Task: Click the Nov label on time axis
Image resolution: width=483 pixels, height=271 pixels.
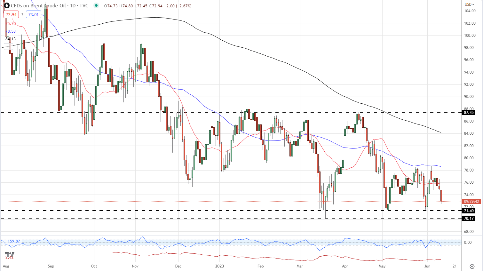Action: (x=135, y=266)
